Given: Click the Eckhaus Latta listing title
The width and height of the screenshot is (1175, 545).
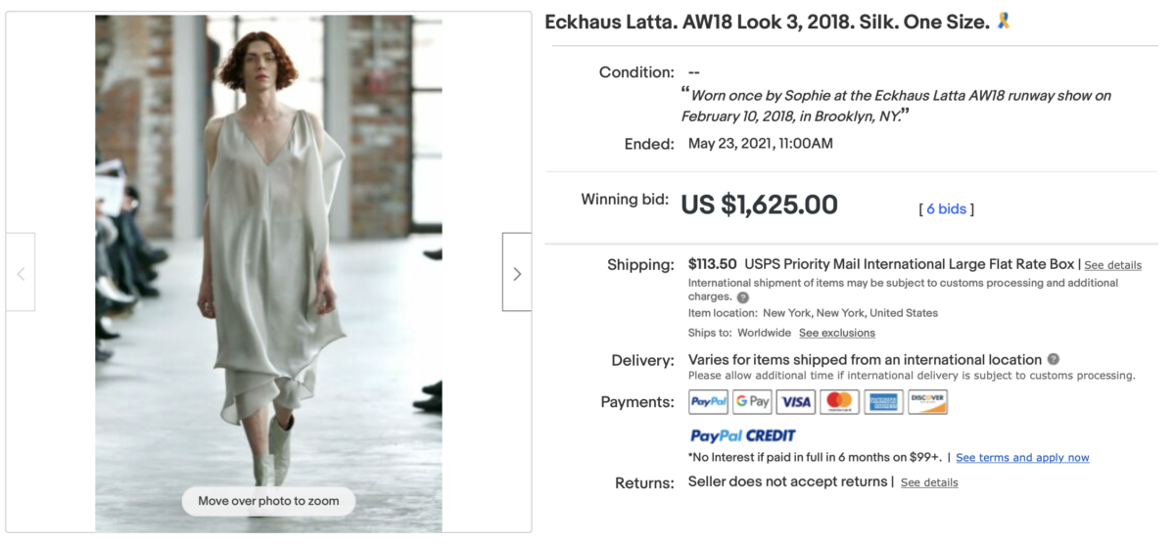Looking at the screenshot, I should coord(767,22).
